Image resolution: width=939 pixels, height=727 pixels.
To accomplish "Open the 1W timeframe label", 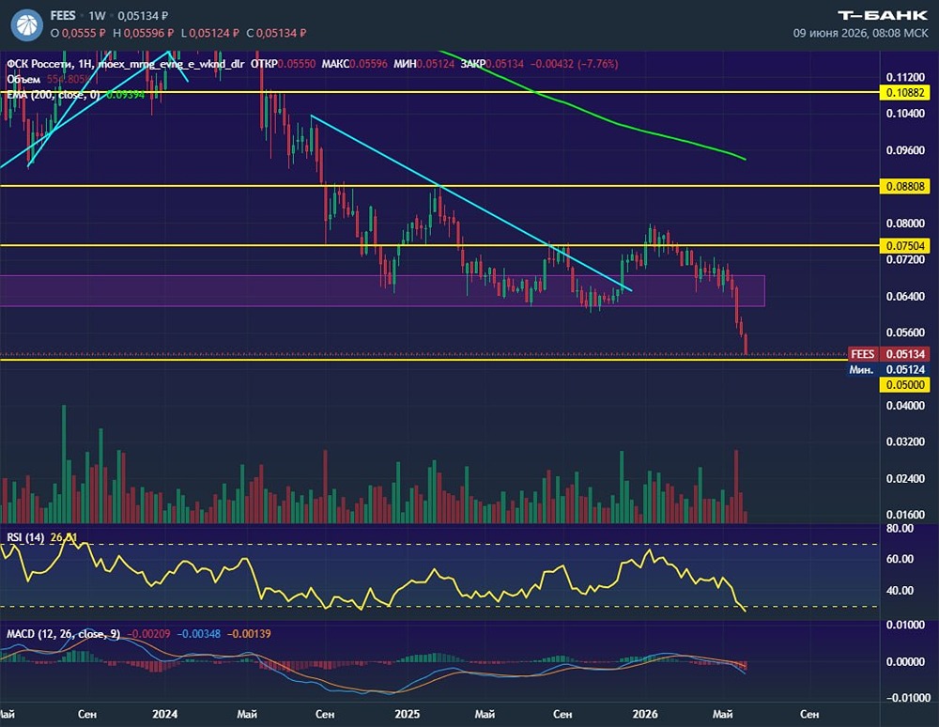I will tap(97, 16).
